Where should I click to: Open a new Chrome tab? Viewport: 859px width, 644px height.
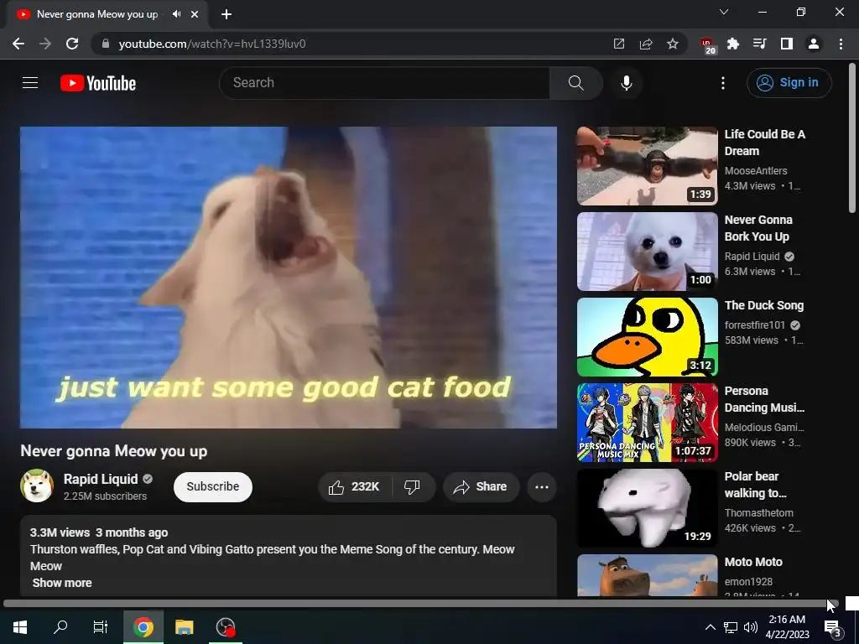(226, 15)
